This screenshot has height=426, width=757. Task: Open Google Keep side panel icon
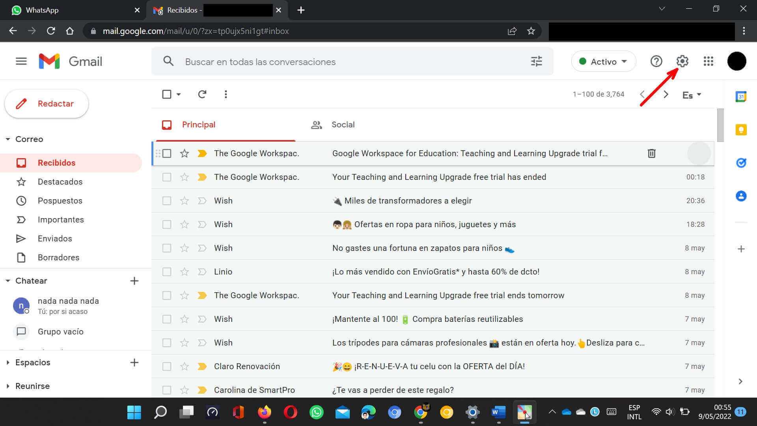741,130
